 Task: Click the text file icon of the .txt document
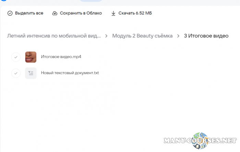[x=31, y=73]
